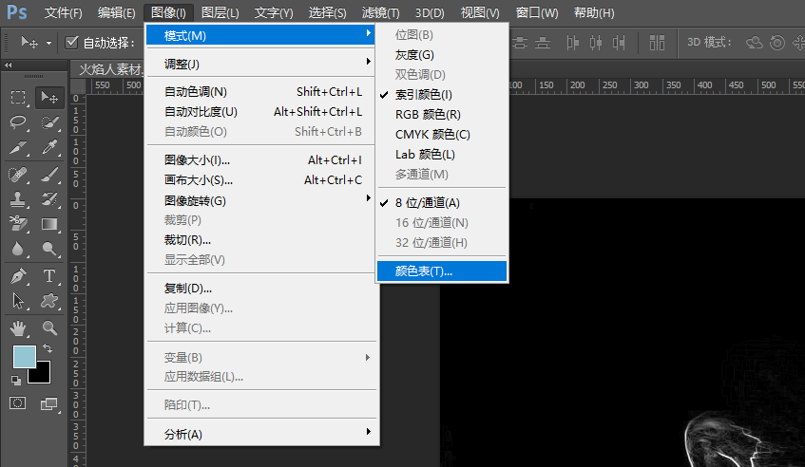Open the 编辑(E) menu

117,13
